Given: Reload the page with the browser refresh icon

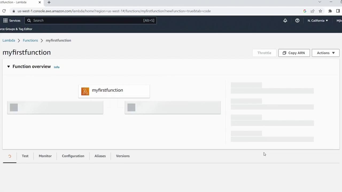Looking at the screenshot, I should point(4,11).
